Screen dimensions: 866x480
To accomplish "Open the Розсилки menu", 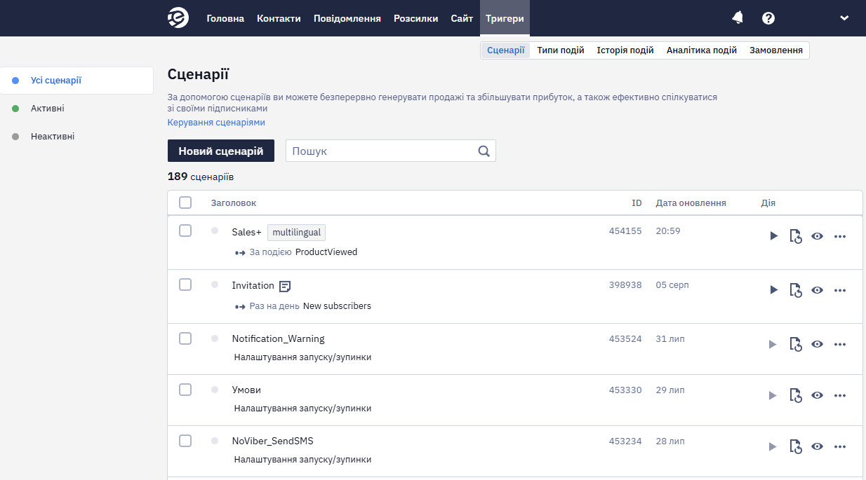I will point(416,18).
